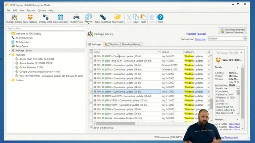The width and height of the screenshot is (255, 143).
Task: Click the package search field
Action: coord(226,39)
